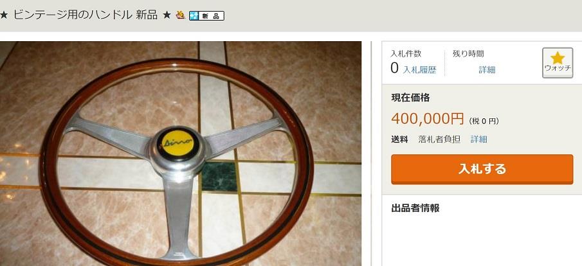Open the 入札履歴 bid history link
The image size is (582, 266).
click(419, 70)
